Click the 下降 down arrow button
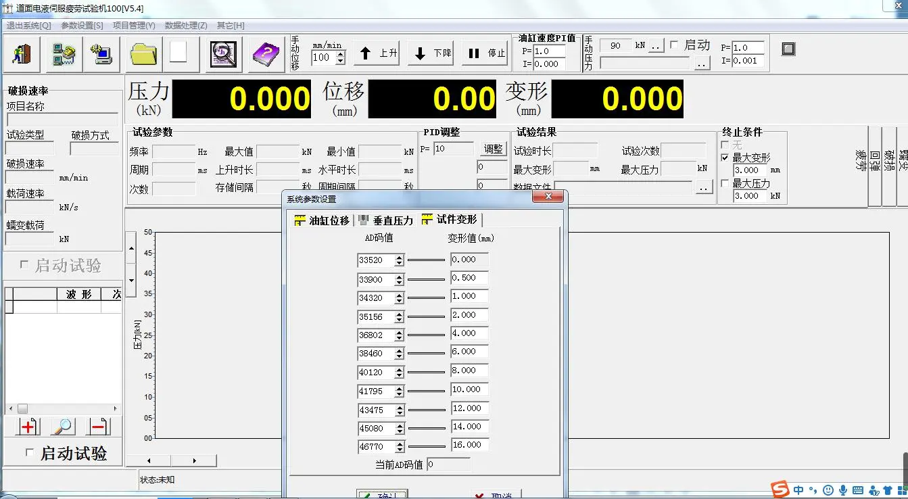 tap(432, 53)
